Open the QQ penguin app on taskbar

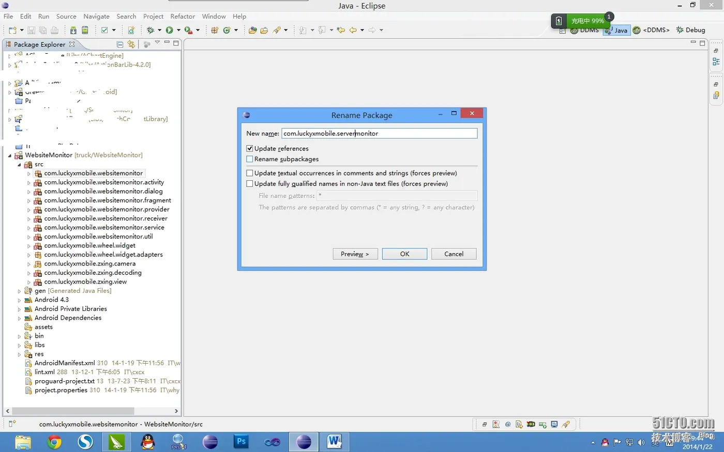point(148,442)
